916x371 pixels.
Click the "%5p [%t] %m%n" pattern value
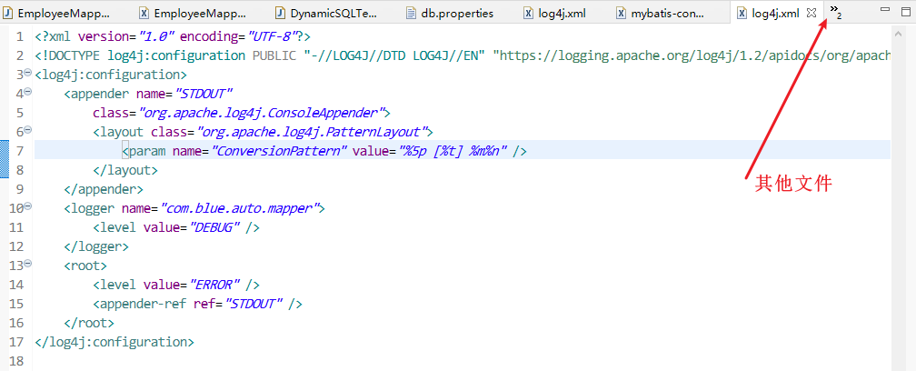[x=454, y=151]
